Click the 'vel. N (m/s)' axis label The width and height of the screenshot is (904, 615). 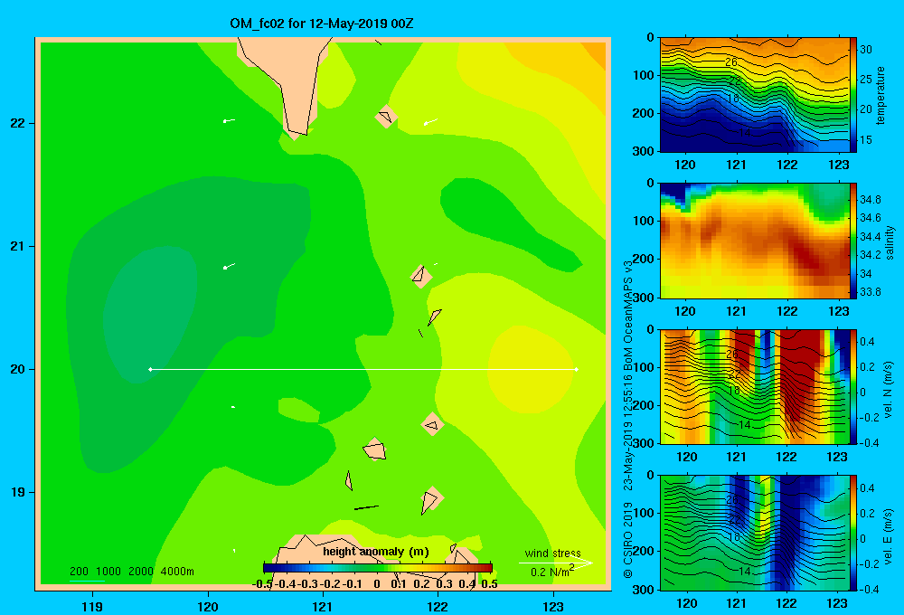(888, 390)
